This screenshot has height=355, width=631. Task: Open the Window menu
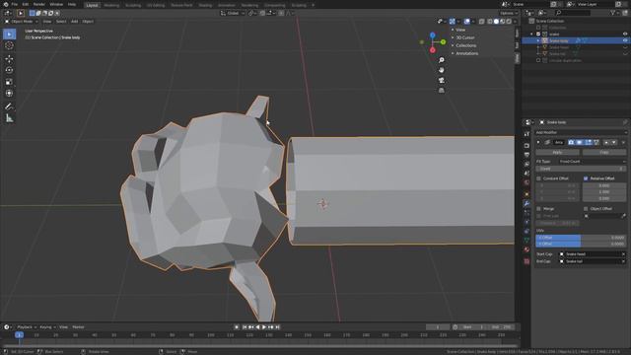coord(56,4)
